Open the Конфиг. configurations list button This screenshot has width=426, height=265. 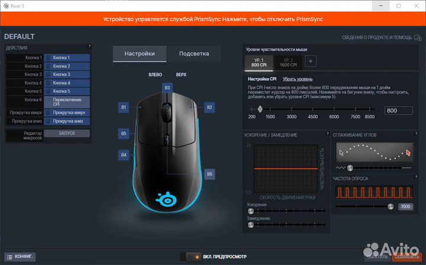coord(20,257)
